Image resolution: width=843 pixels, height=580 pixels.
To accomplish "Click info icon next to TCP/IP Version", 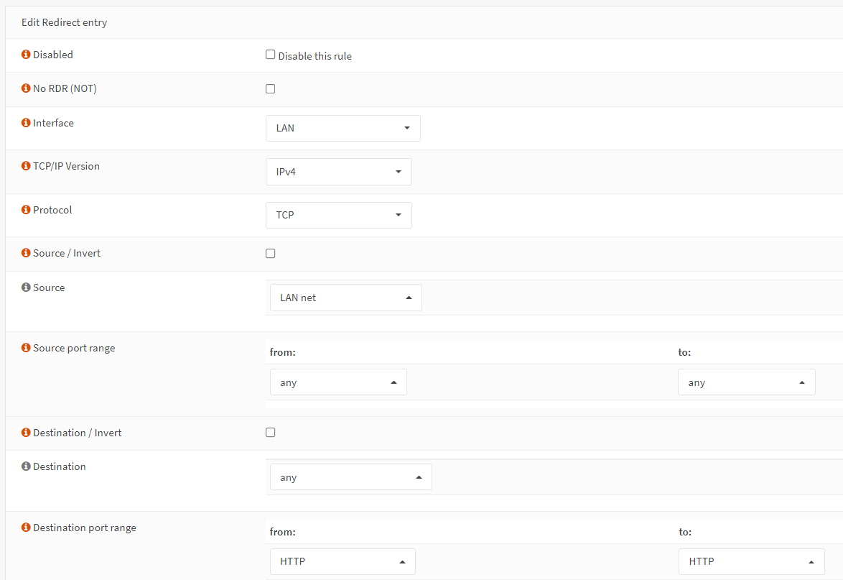I will (26, 167).
